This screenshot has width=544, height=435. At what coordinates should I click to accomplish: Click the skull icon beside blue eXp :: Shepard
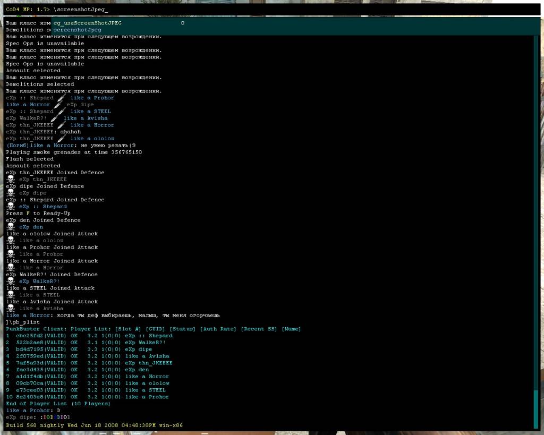pyautogui.click(x=11, y=207)
